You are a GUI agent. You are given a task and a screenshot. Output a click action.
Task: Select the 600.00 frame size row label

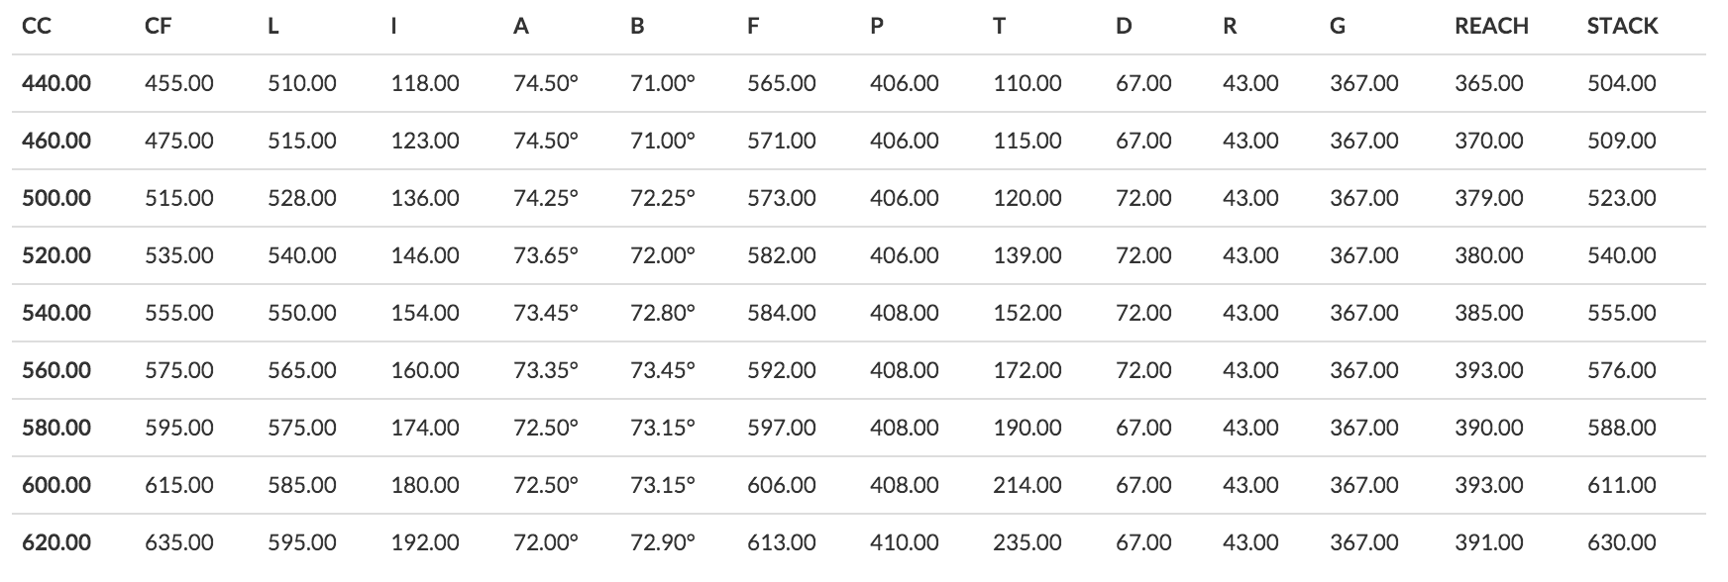pos(56,485)
